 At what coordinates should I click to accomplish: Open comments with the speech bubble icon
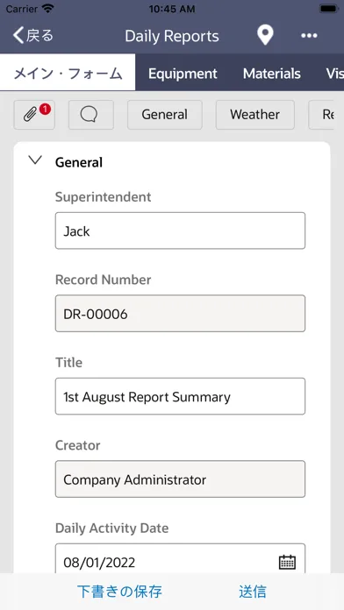pos(91,115)
